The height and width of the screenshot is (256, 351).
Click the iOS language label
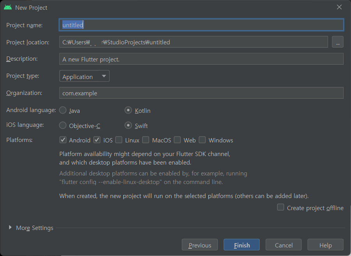25,125
